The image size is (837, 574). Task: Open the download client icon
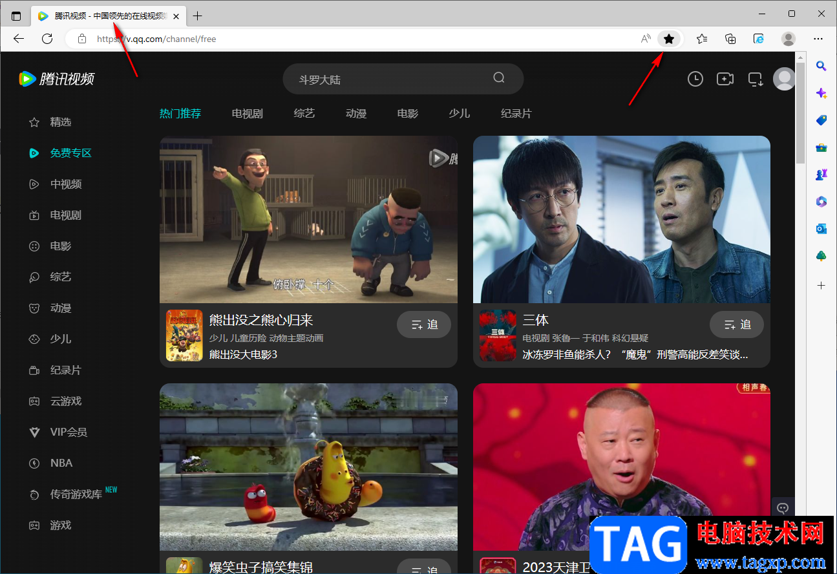(756, 79)
